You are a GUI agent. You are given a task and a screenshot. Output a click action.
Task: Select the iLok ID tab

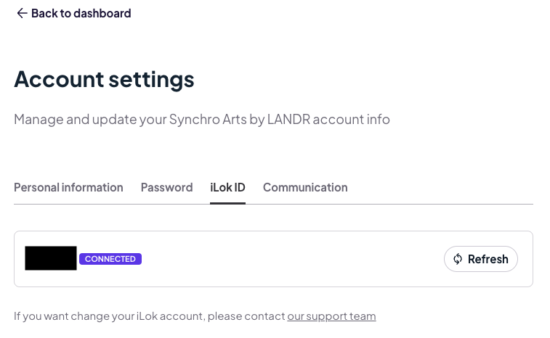(x=227, y=187)
